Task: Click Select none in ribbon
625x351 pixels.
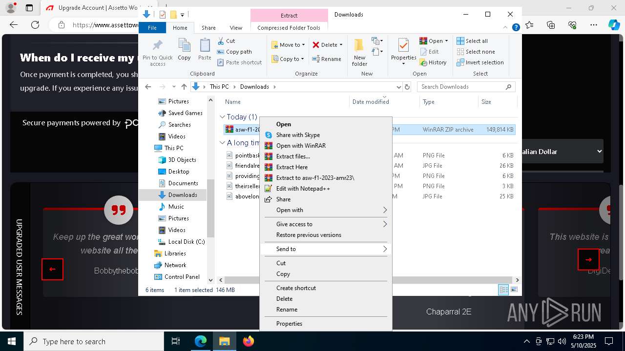Action: (476, 52)
